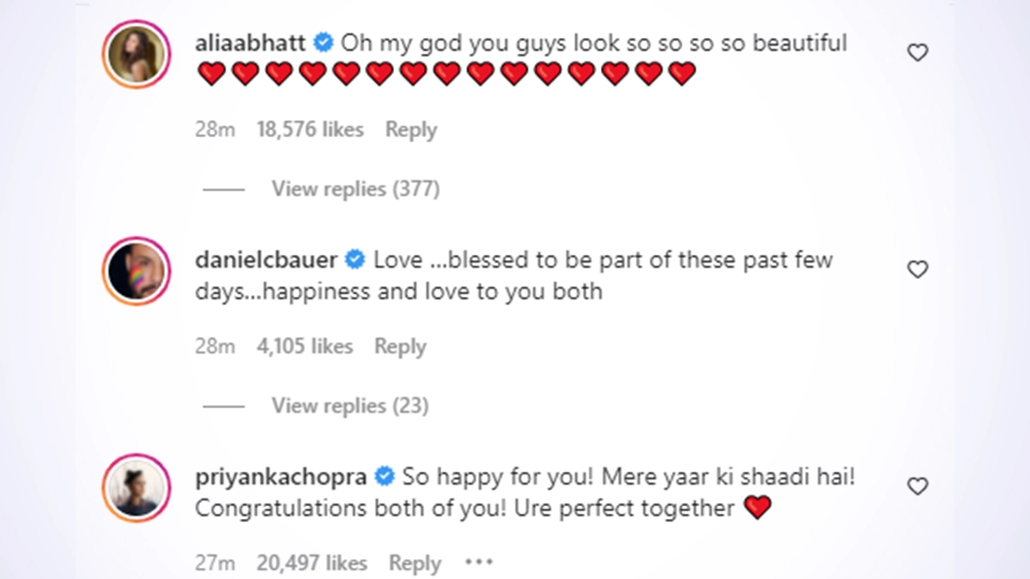
Task: Click aliaabhatt's verified badge
Action: pyautogui.click(x=323, y=43)
